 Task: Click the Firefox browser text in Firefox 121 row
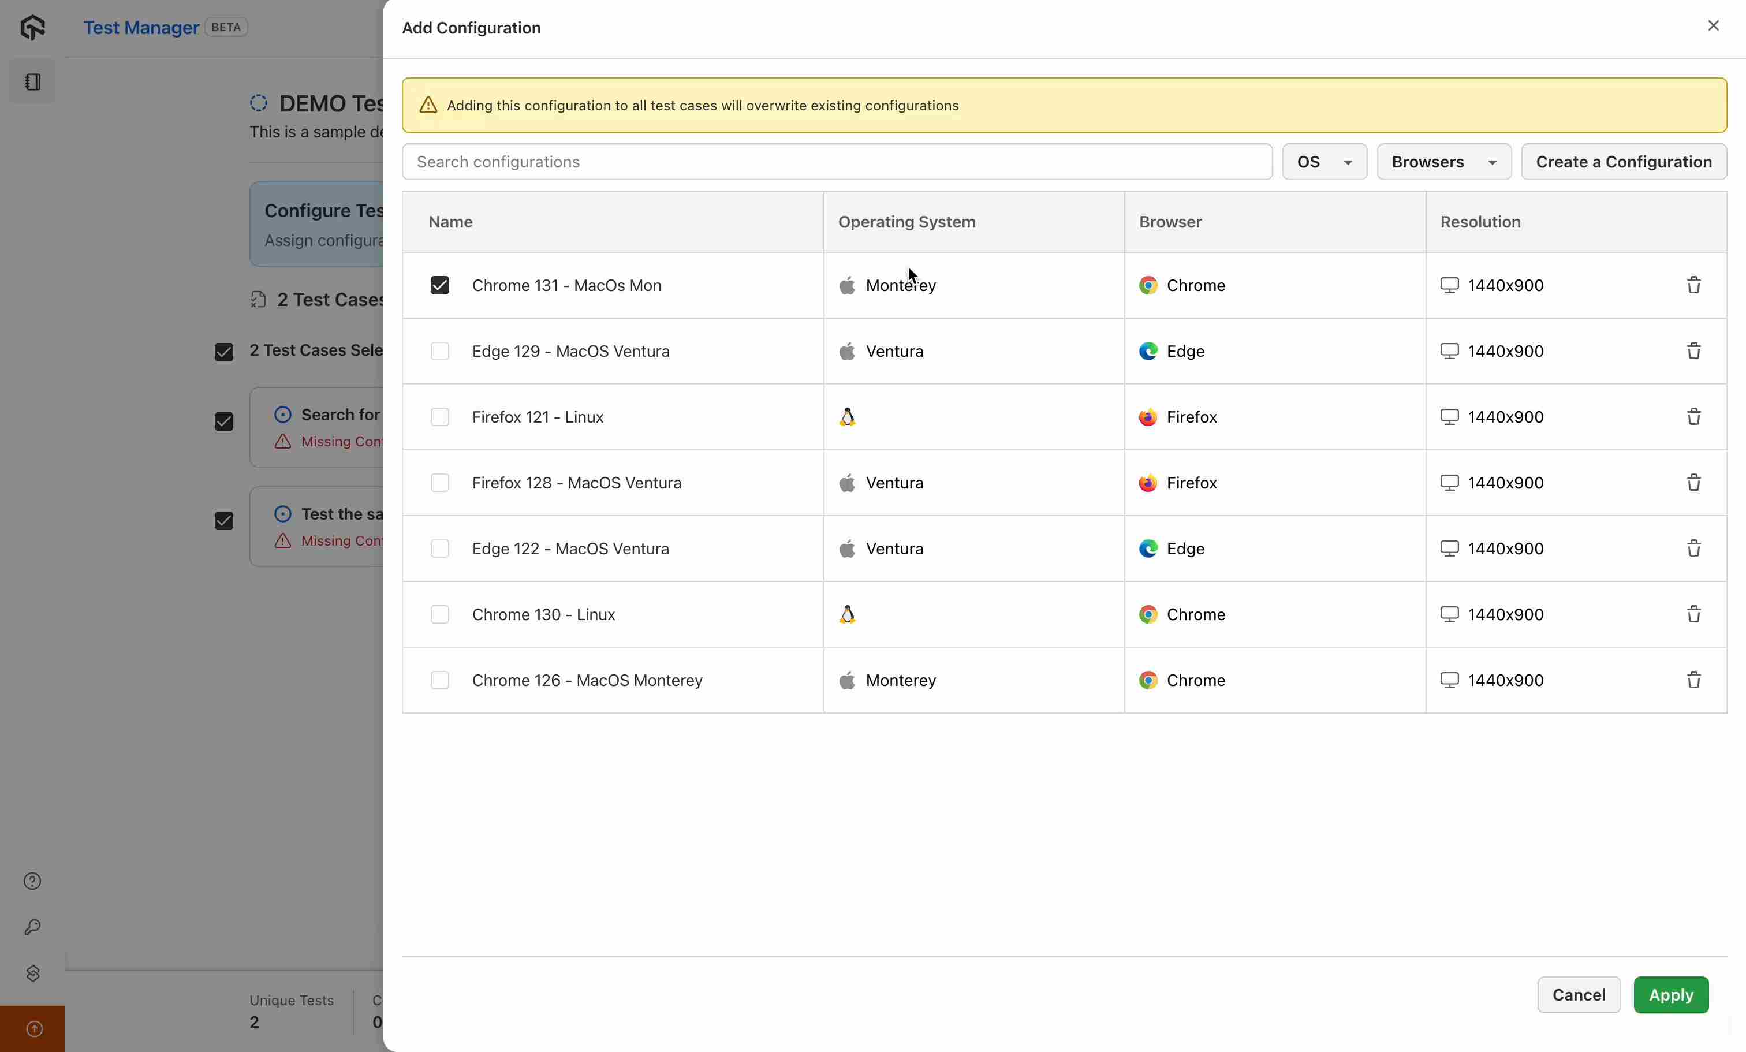click(x=1192, y=416)
